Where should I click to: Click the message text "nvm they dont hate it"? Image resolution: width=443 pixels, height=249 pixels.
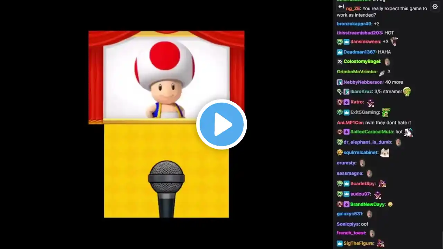tap(388, 123)
